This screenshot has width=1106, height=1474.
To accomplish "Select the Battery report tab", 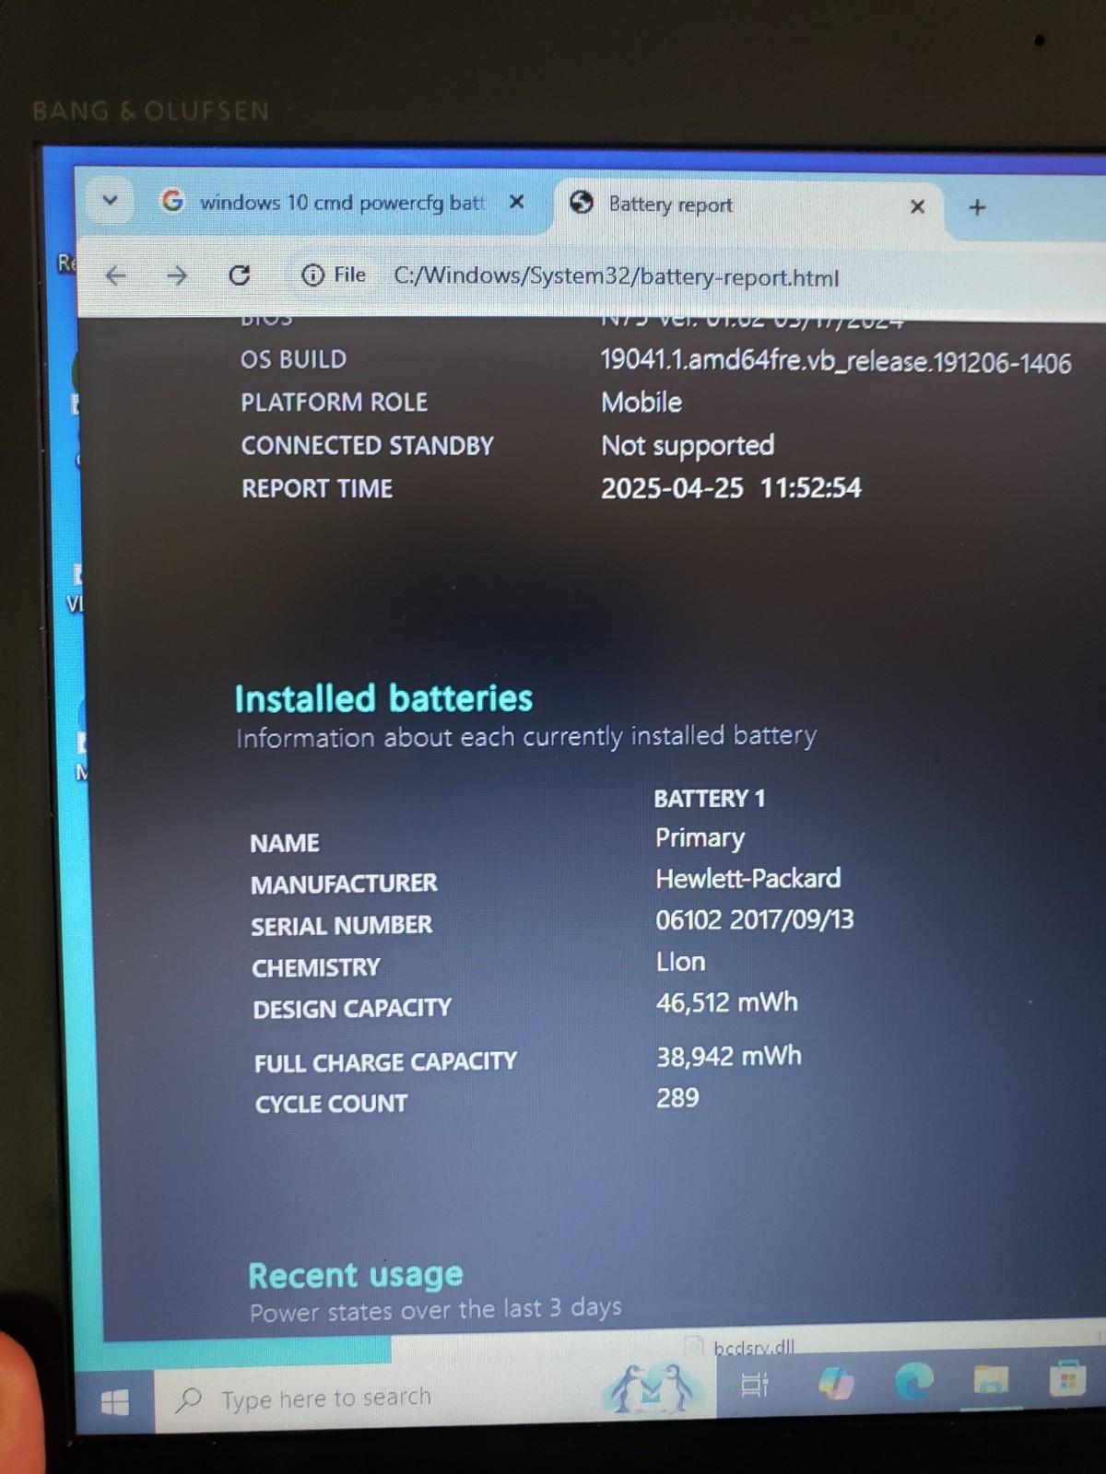I will tap(670, 205).
